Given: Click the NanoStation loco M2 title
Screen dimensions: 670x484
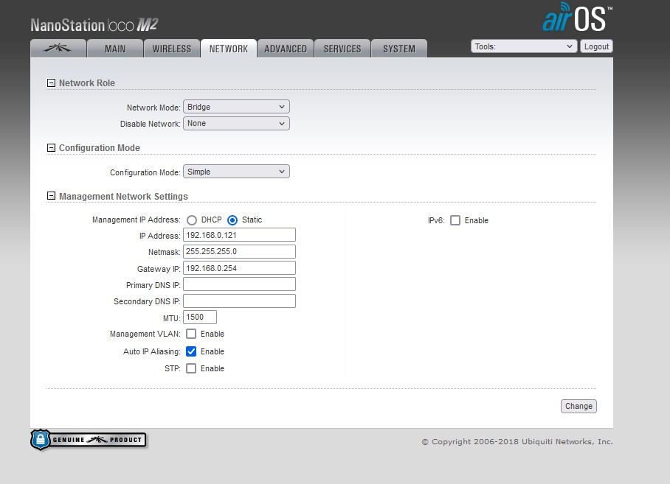Looking at the screenshot, I should pos(94,25).
